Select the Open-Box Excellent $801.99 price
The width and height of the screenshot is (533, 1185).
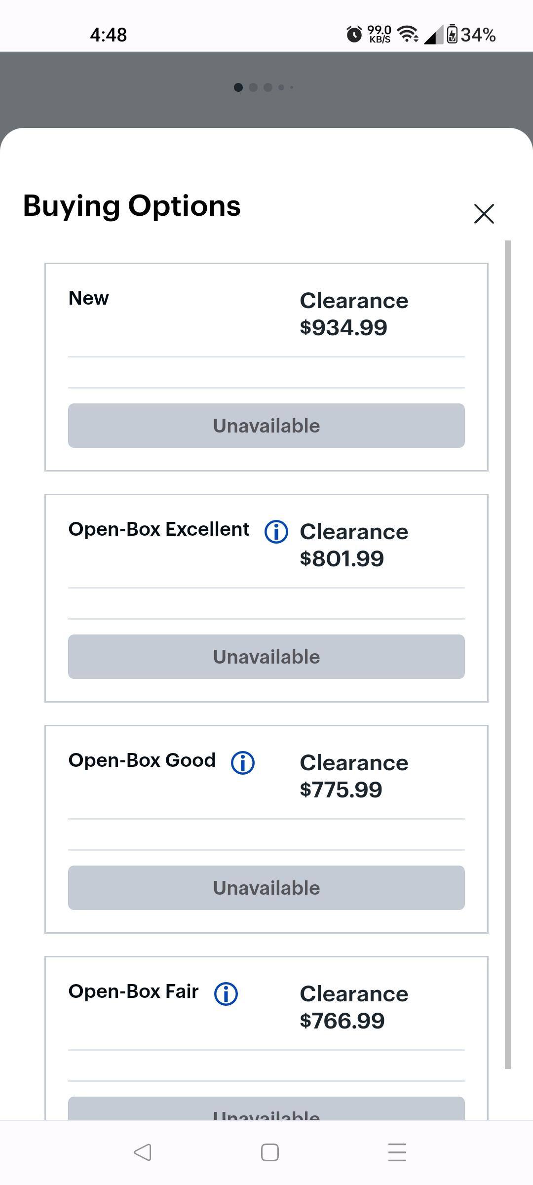pyautogui.click(x=342, y=559)
